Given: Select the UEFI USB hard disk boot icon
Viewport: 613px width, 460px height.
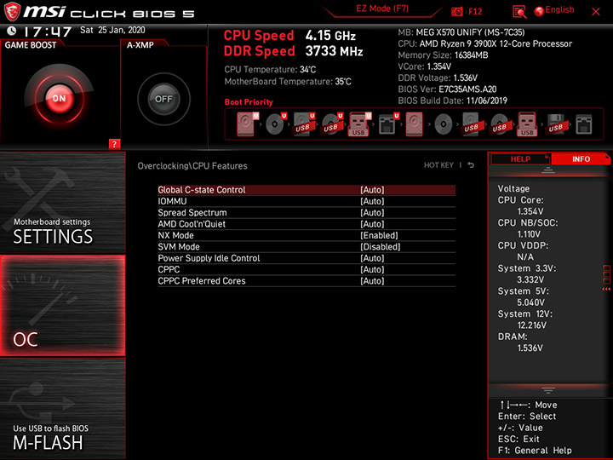Looking at the screenshot, I should click(x=304, y=124).
